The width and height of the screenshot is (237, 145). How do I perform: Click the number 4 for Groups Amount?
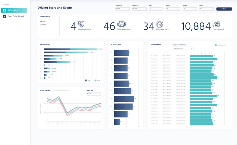point(74,26)
